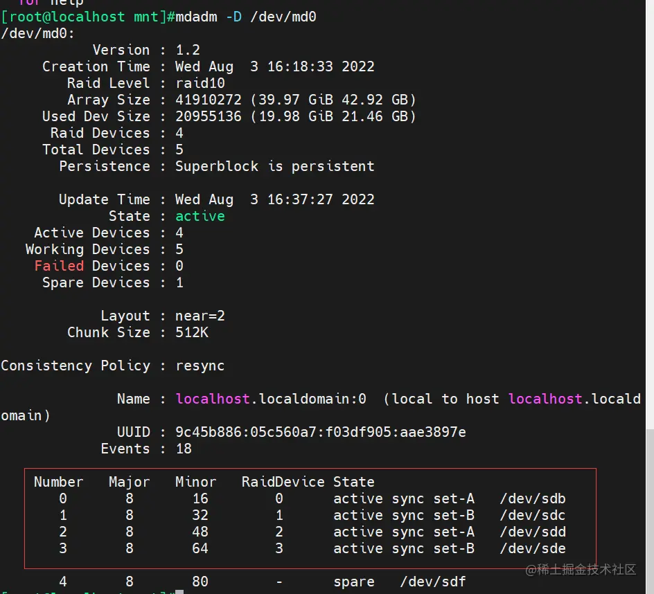Click the green active State value
This screenshot has width=654, height=594.
(200, 216)
